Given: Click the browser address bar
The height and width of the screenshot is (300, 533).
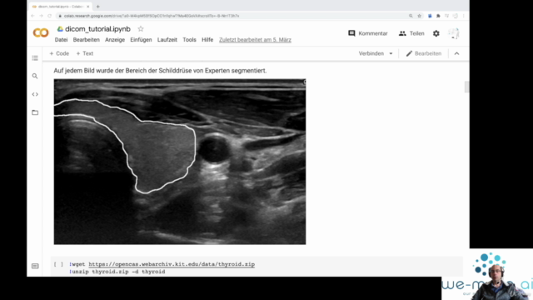Looking at the screenshot, I should 232,16.
